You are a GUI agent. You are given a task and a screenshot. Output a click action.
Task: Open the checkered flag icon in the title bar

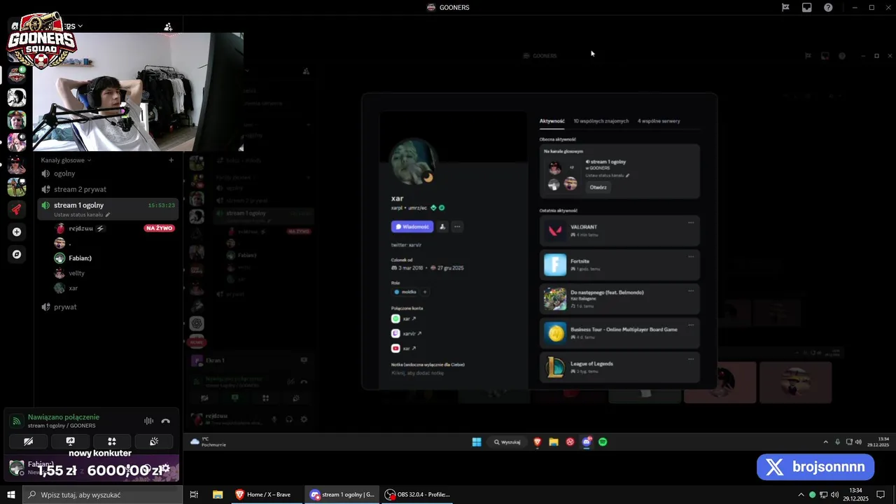pos(785,8)
